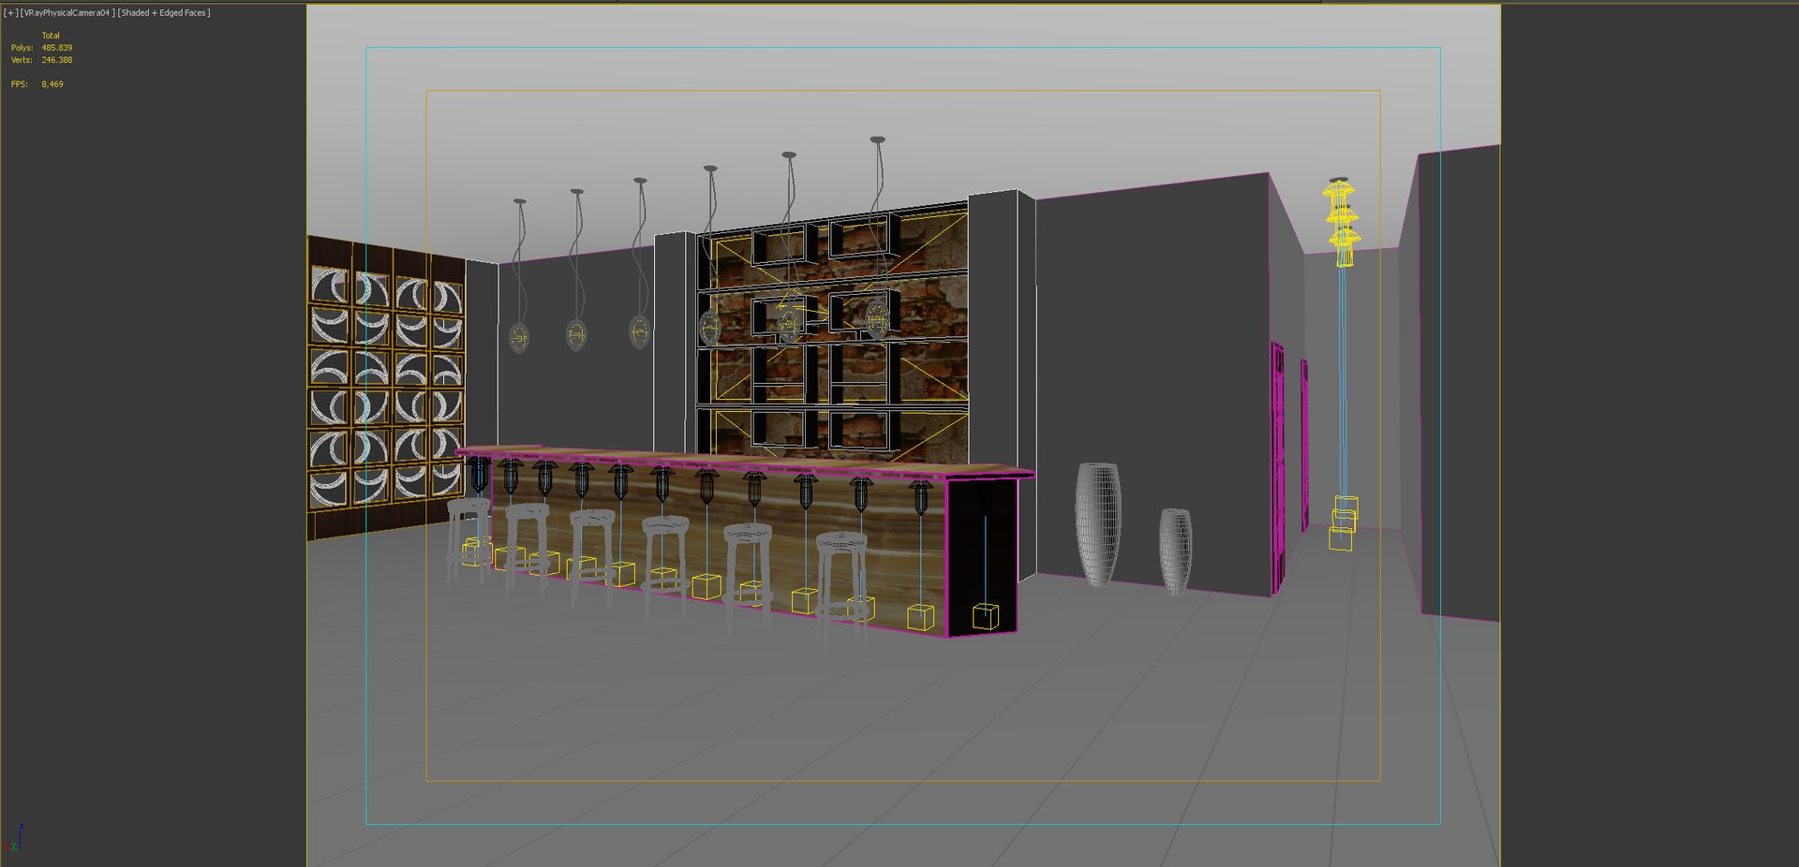This screenshot has width=1799, height=867.
Task: Click the FPS value 8,469
Action: click(52, 84)
